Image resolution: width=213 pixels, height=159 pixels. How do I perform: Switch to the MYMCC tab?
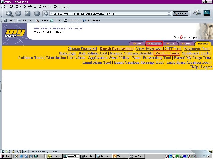coord(137,44)
